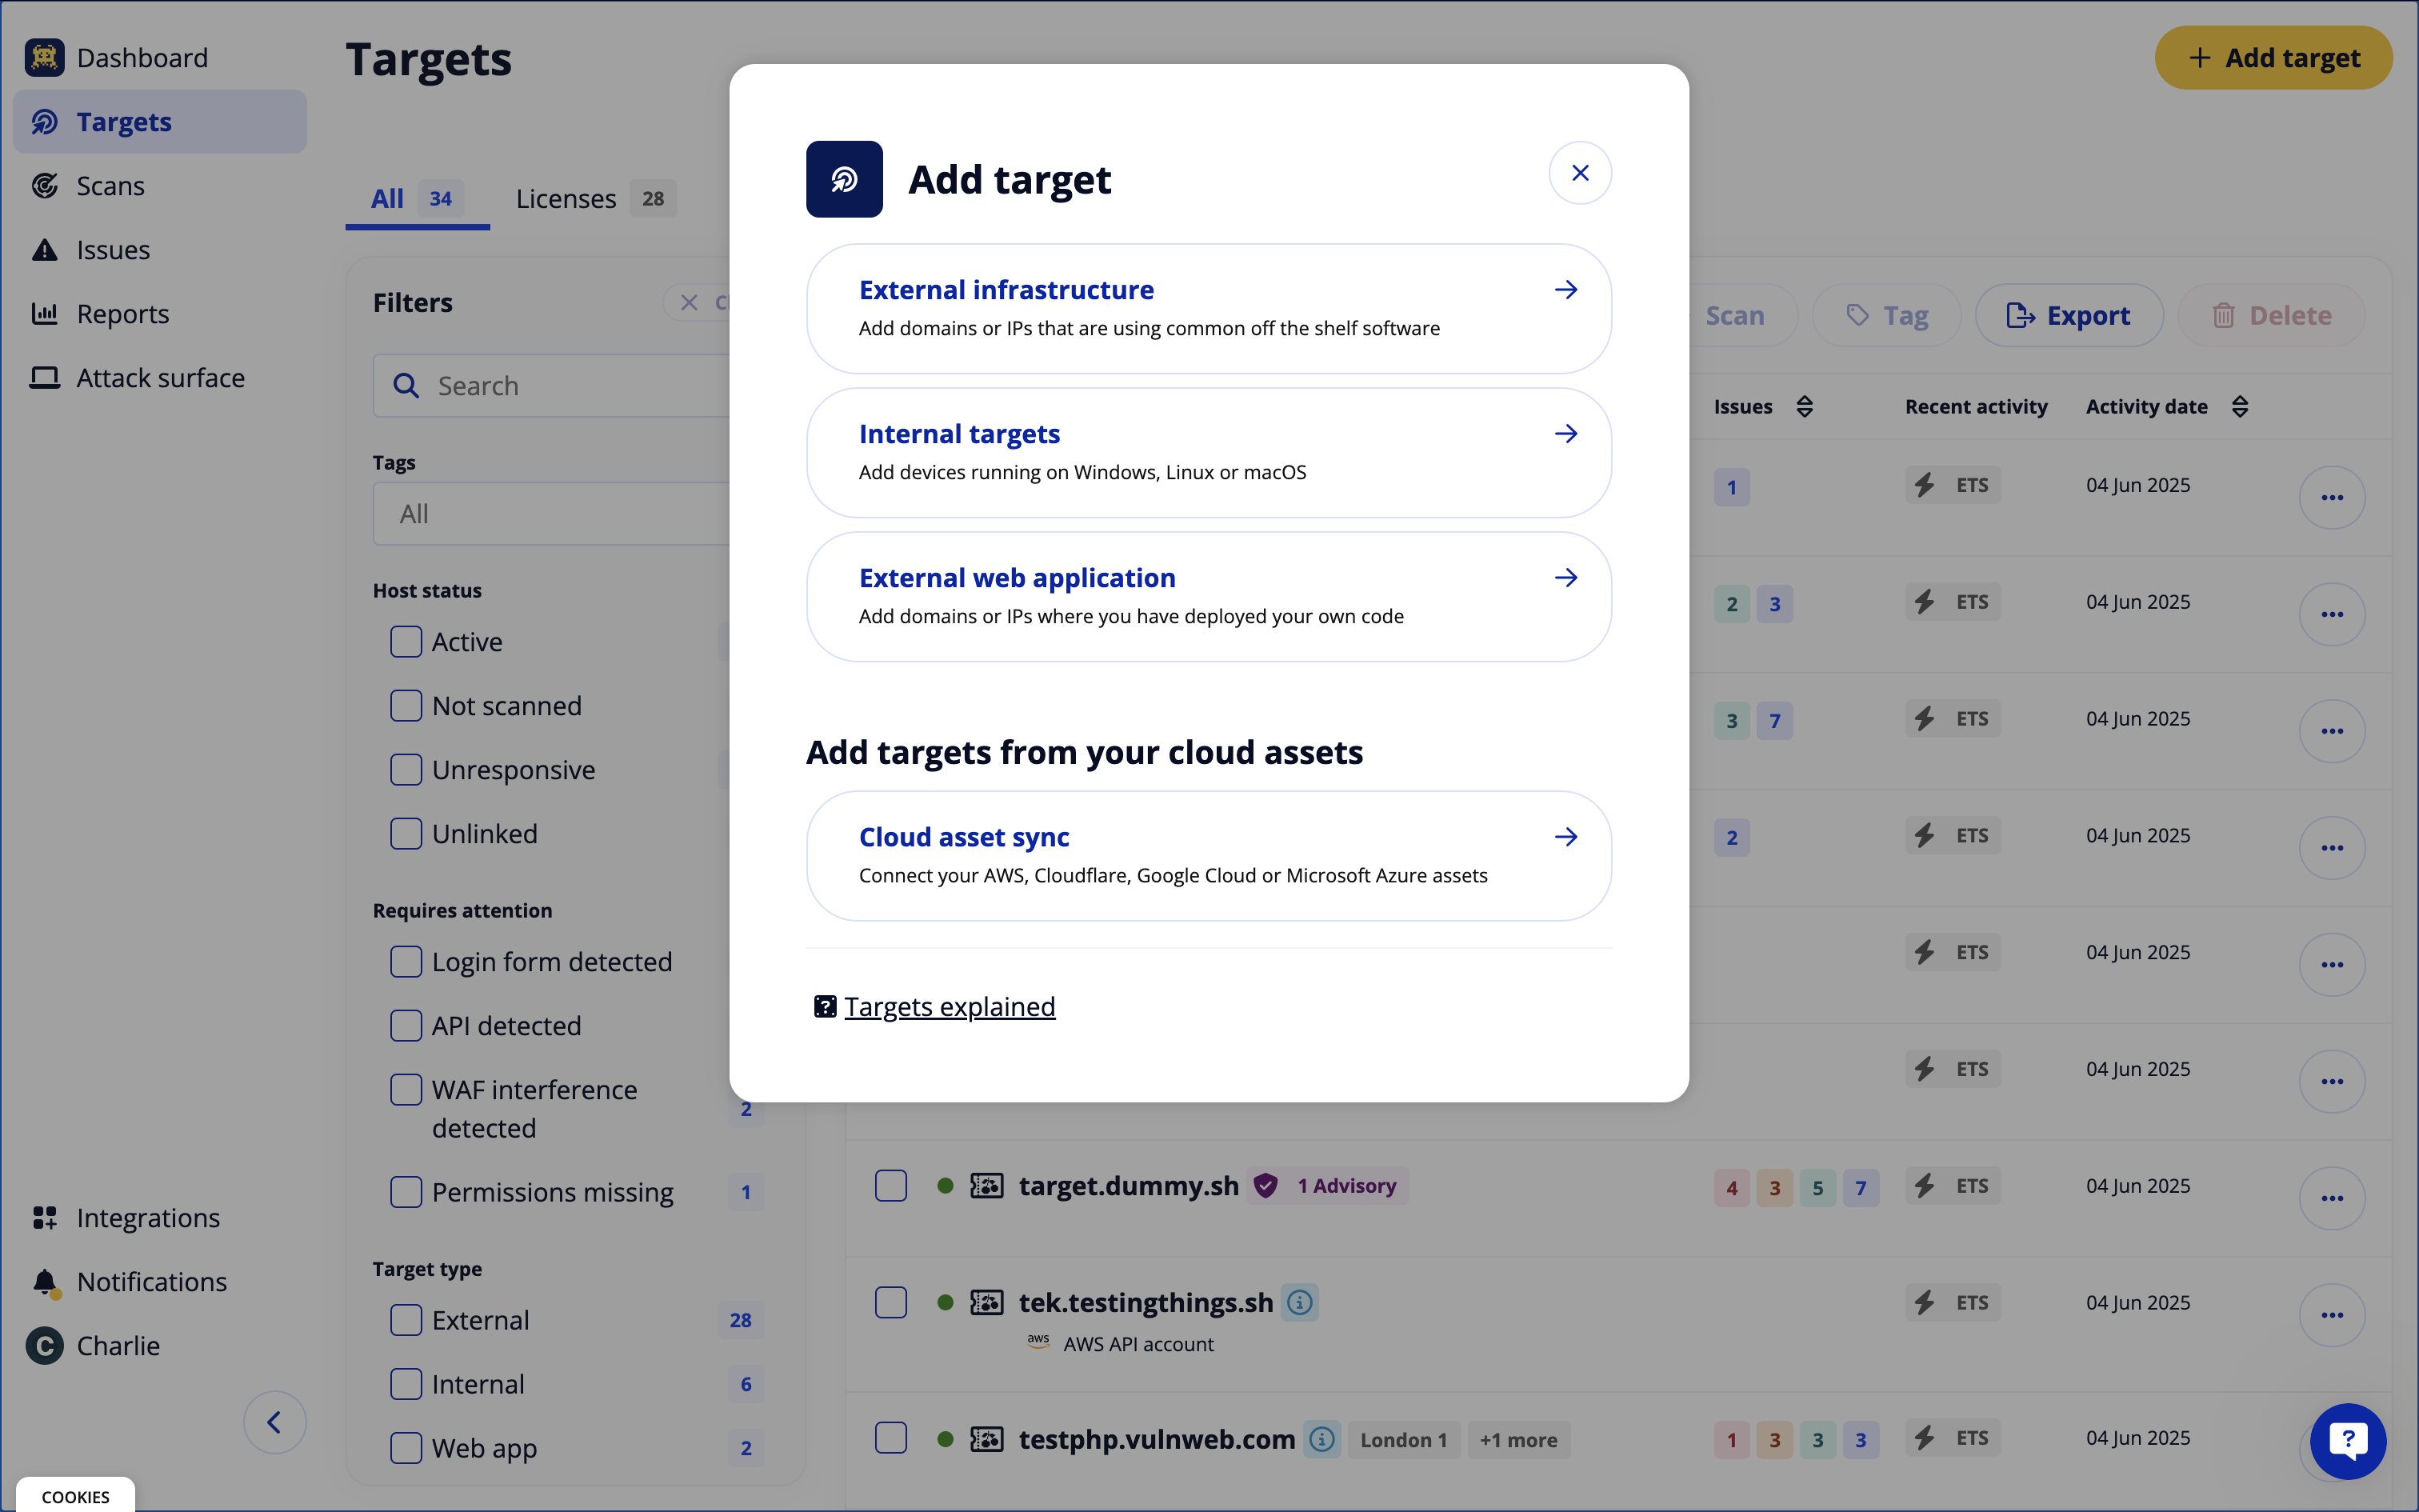Sort by Activity date column arrows
This screenshot has height=1512, width=2419.
tap(2240, 407)
